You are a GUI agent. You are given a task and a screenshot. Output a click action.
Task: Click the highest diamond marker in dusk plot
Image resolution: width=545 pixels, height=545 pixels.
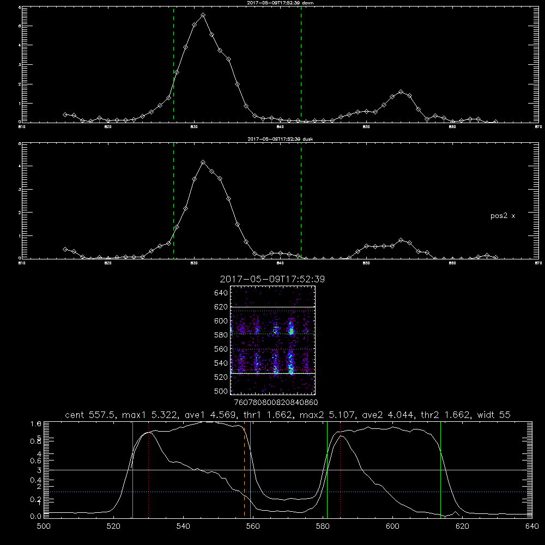(203, 162)
